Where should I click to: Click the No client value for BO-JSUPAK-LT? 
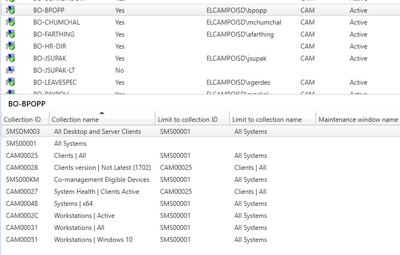(x=120, y=70)
